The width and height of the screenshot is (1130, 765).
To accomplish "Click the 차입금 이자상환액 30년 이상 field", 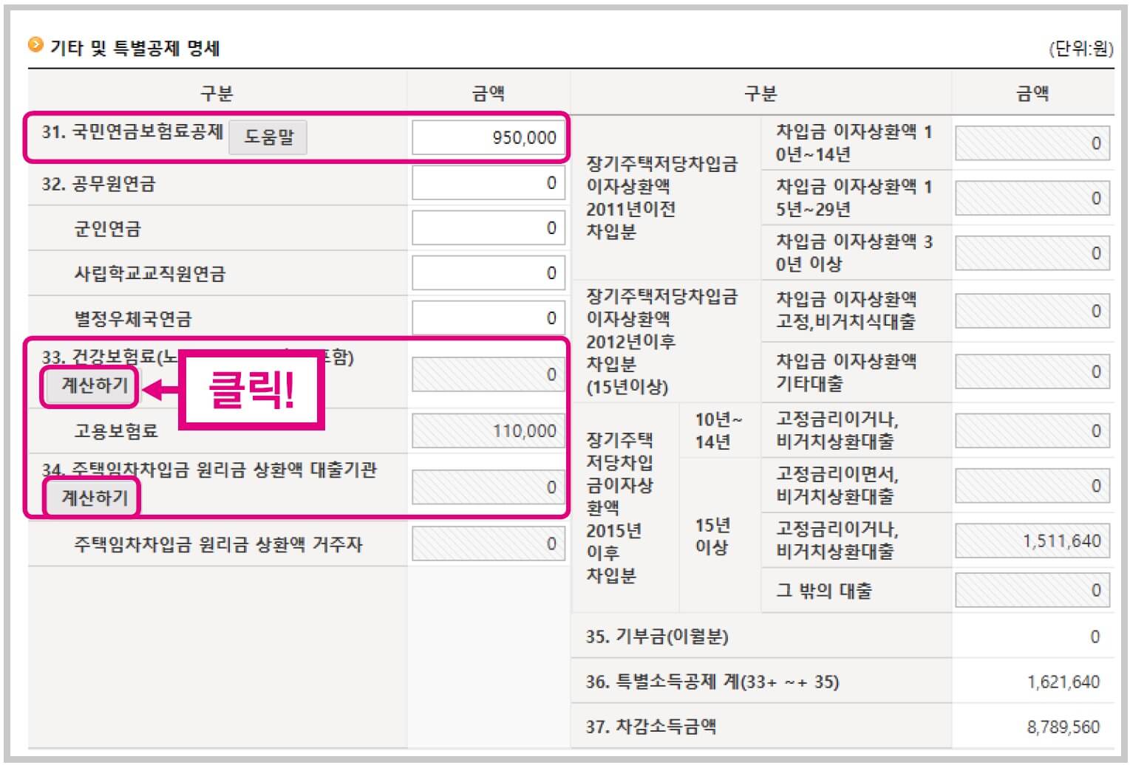I will (x=1030, y=253).
